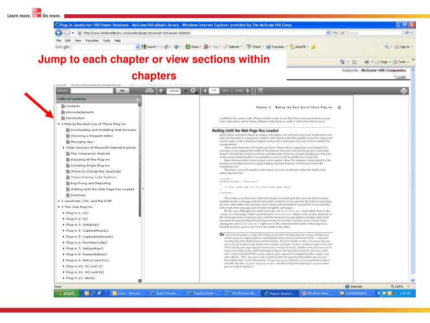Click the magnifier beside the Google search box
The height and width of the screenshot is (323, 430).
407,33
